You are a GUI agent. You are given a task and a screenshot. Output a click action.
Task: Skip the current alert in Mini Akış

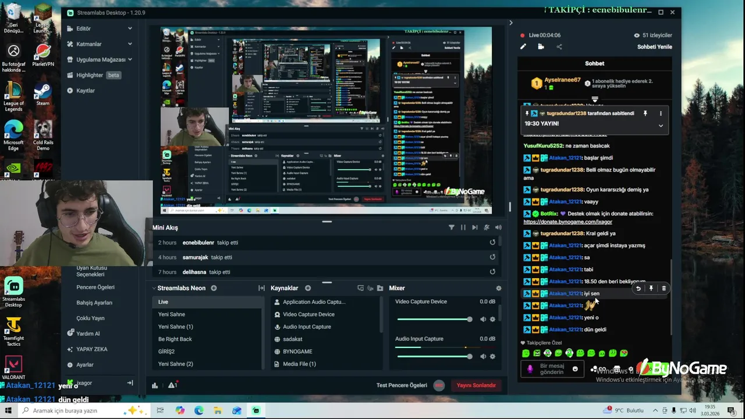point(475,228)
